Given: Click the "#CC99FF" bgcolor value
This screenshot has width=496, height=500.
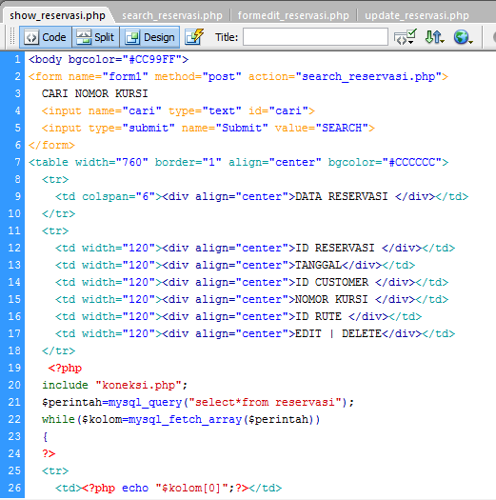Looking at the screenshot, I should click(155, 59).
